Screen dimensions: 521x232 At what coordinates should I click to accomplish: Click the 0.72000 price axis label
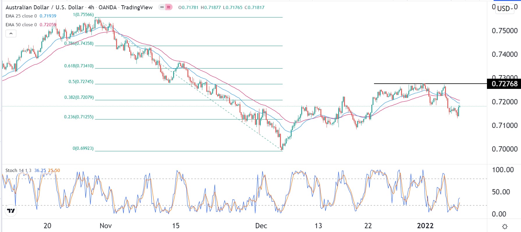pyautogui.click(x=505, y=102)
